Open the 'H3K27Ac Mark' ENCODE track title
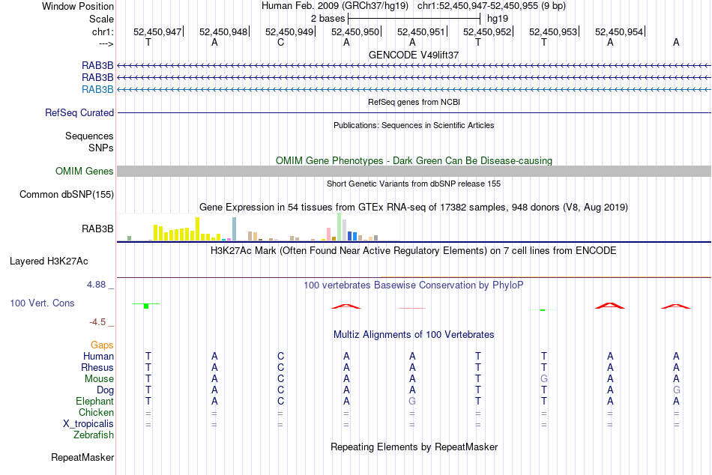This screenshot has height=475, width=712. point(414,251)
